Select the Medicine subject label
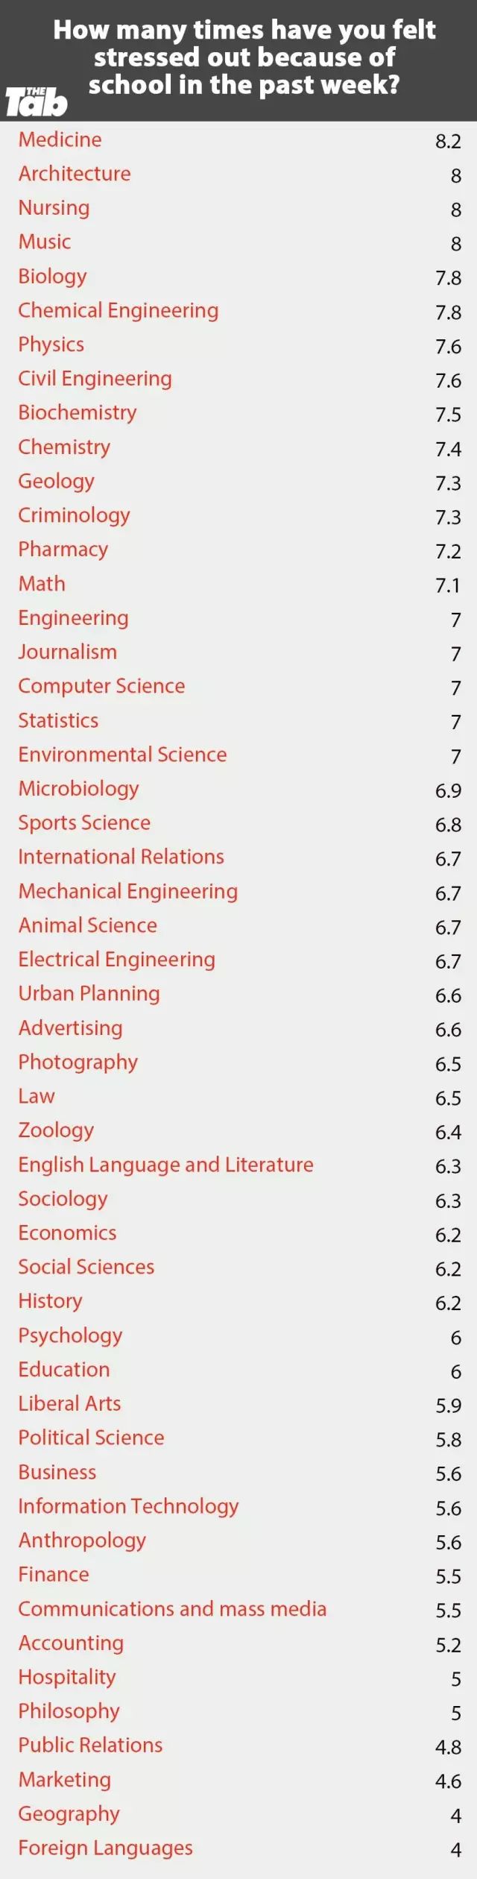Viewport: 477px width, 1879px height. click(60, 139)
